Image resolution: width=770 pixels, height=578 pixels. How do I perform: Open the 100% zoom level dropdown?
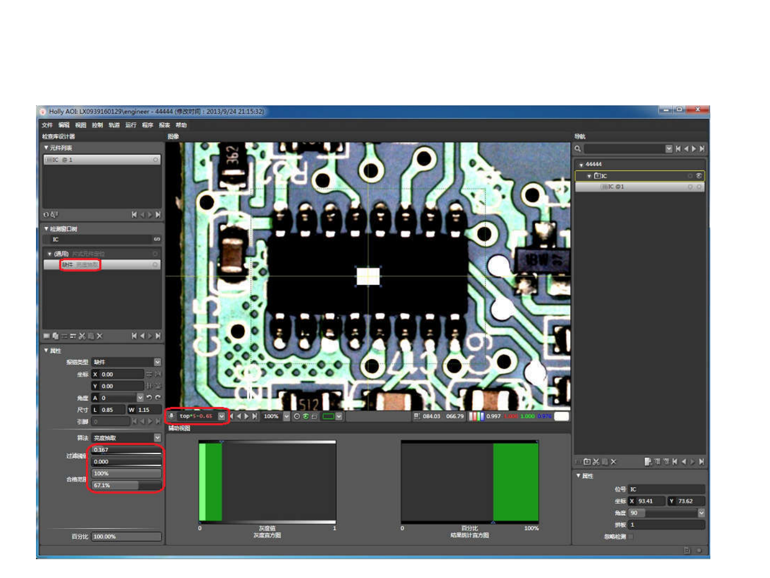coord(286,416)
